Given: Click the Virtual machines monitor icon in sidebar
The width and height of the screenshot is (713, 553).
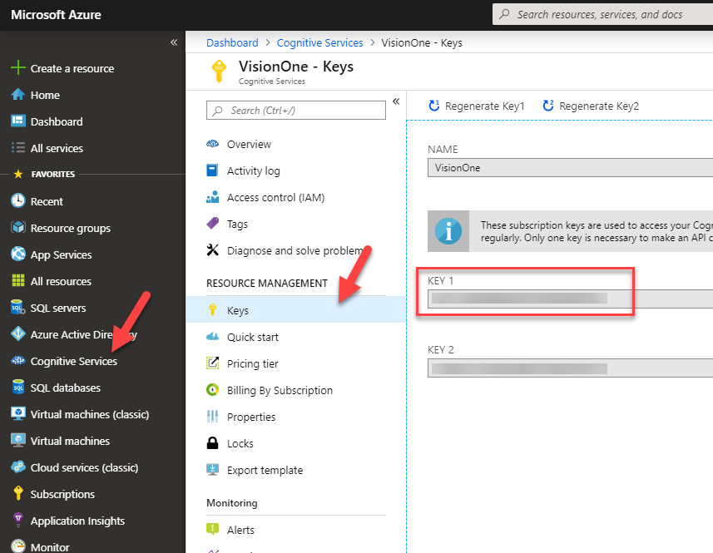Looking at the screenshot, I should point(17,440).
